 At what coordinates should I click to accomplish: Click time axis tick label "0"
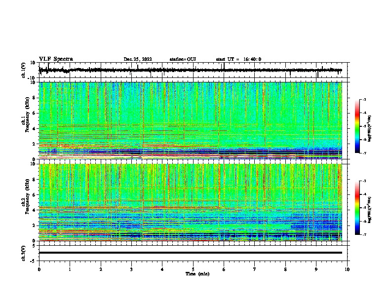39,269
